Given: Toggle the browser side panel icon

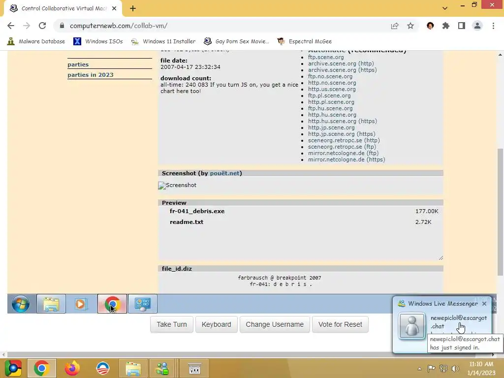Looking at the screenshot, I should point(462,26).
